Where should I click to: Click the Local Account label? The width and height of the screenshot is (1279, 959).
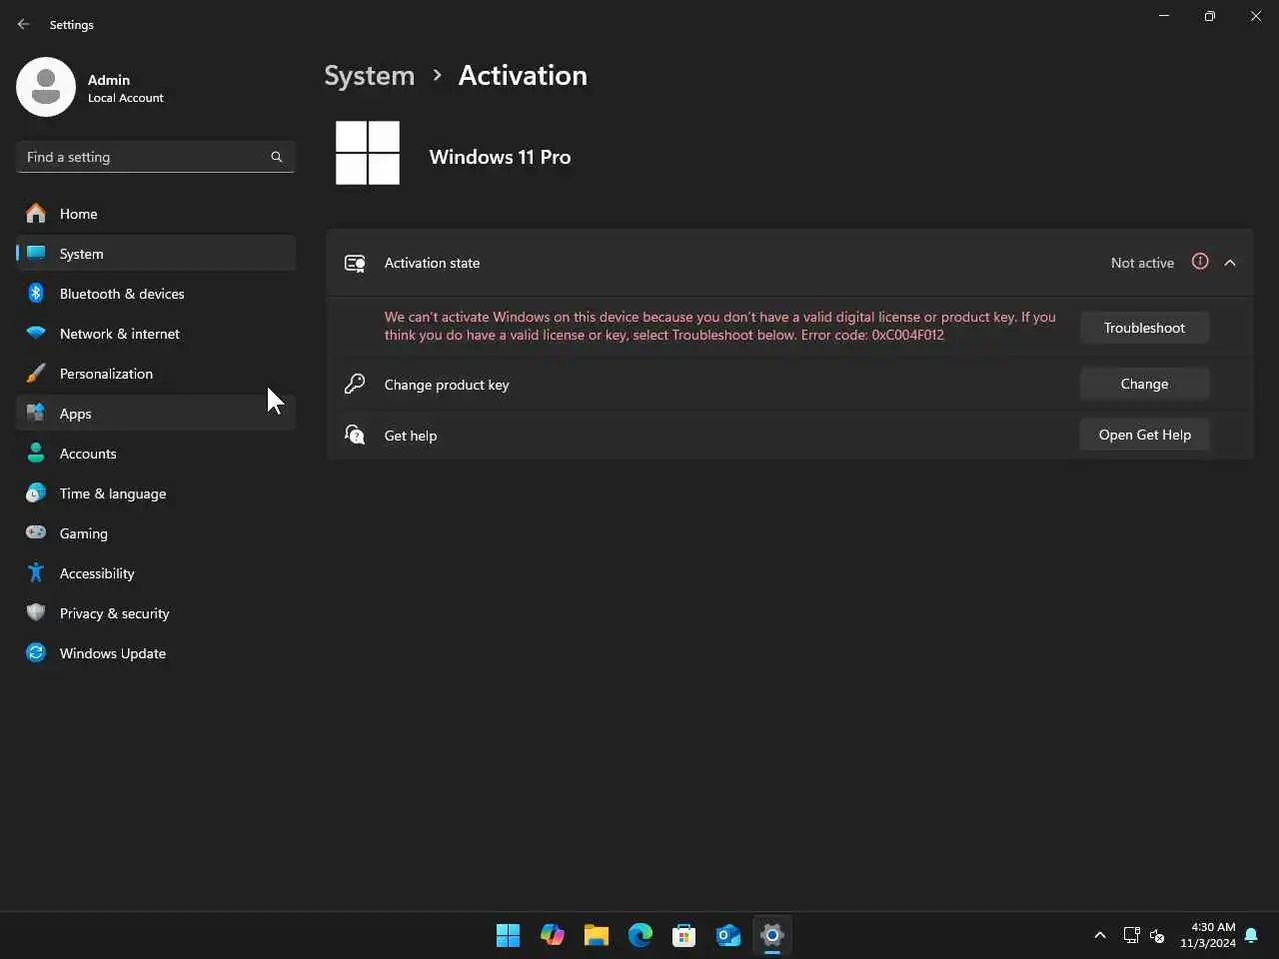(126, 98)
